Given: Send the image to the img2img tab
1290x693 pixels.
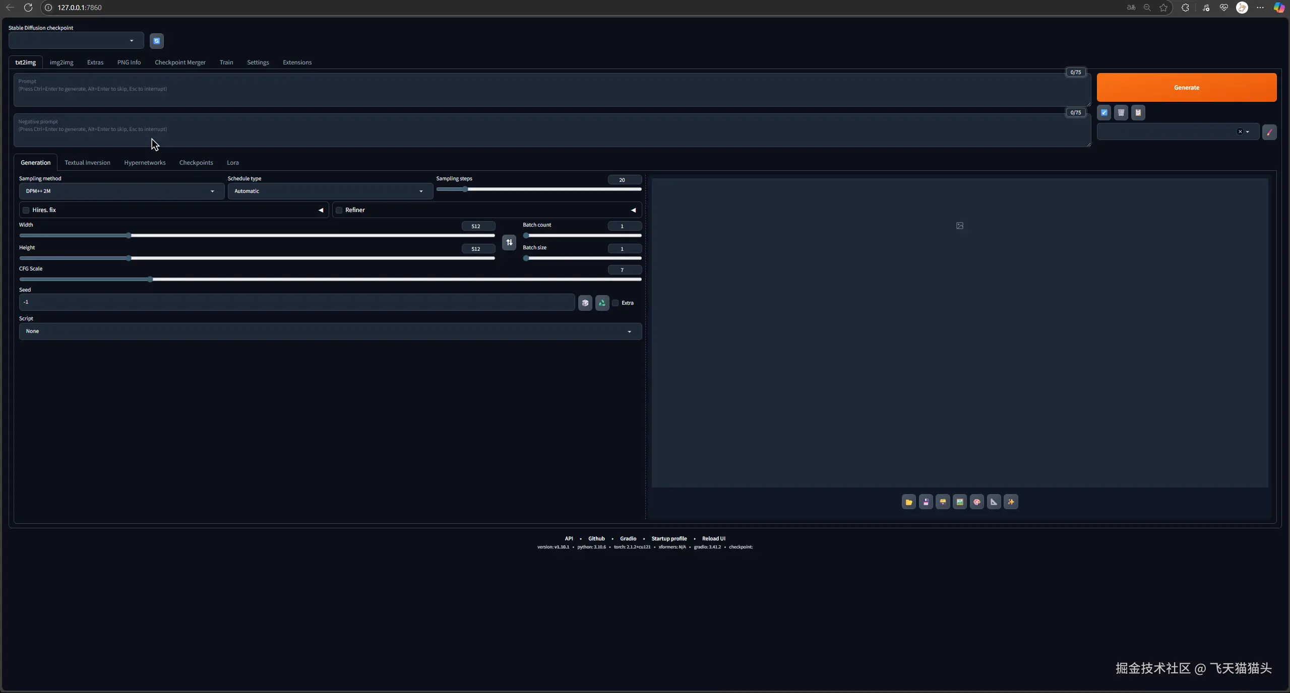Looking at the screenshot, I should pyautogui.click(x=960, y=502).
